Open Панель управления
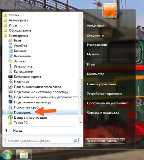The image size is (144, 160). 102,84
